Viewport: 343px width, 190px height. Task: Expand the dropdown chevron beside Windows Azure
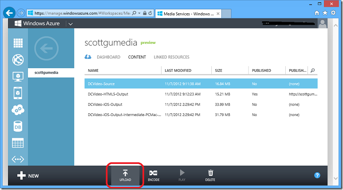(71, 24)
